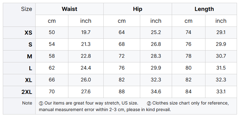This screenshot has width=242, height=117.
Task: Click the inch subheader under Length
Action: tap(221, 21)
